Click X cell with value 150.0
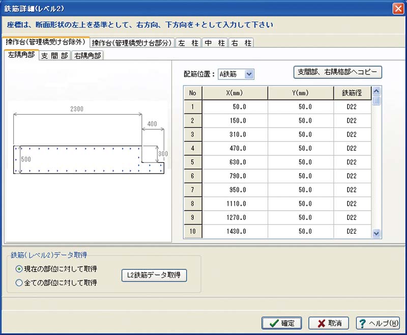Screen dimensions: 407x335 (x=235, y=121)
